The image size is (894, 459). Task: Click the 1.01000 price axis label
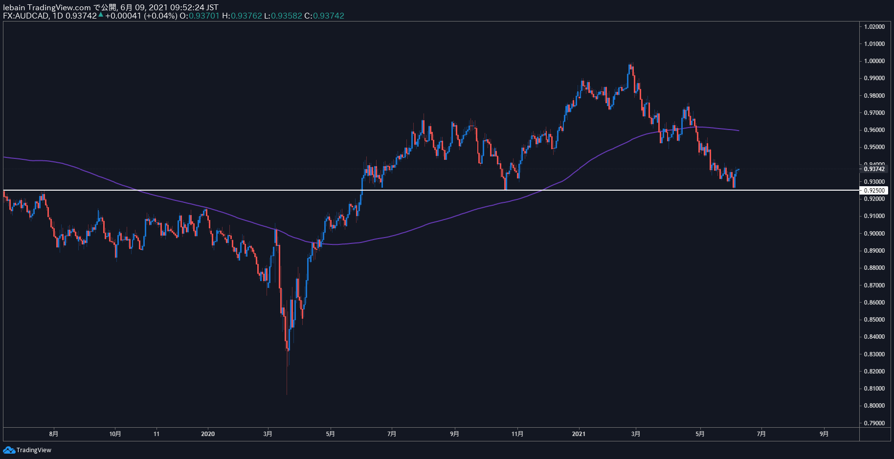coord(874,44)
